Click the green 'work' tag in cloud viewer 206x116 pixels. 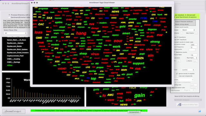117,46
